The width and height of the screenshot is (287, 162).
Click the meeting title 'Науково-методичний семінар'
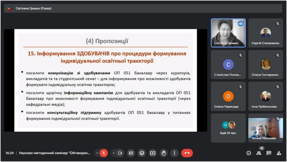tap(55, 153)
